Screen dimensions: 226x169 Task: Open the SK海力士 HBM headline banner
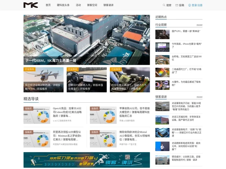click(x=87, y=40)
